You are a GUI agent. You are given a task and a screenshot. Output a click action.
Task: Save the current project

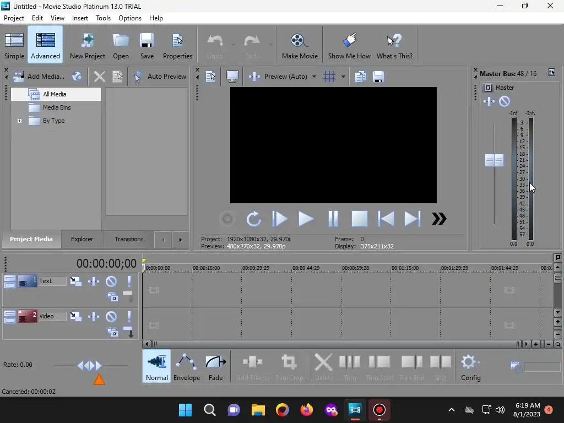147,45
